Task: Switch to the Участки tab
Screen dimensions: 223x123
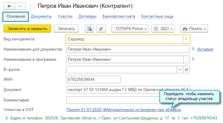Action: (x=65, y=16)
